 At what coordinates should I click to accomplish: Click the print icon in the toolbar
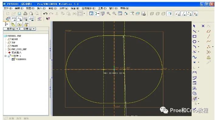[x=25, y=14]
